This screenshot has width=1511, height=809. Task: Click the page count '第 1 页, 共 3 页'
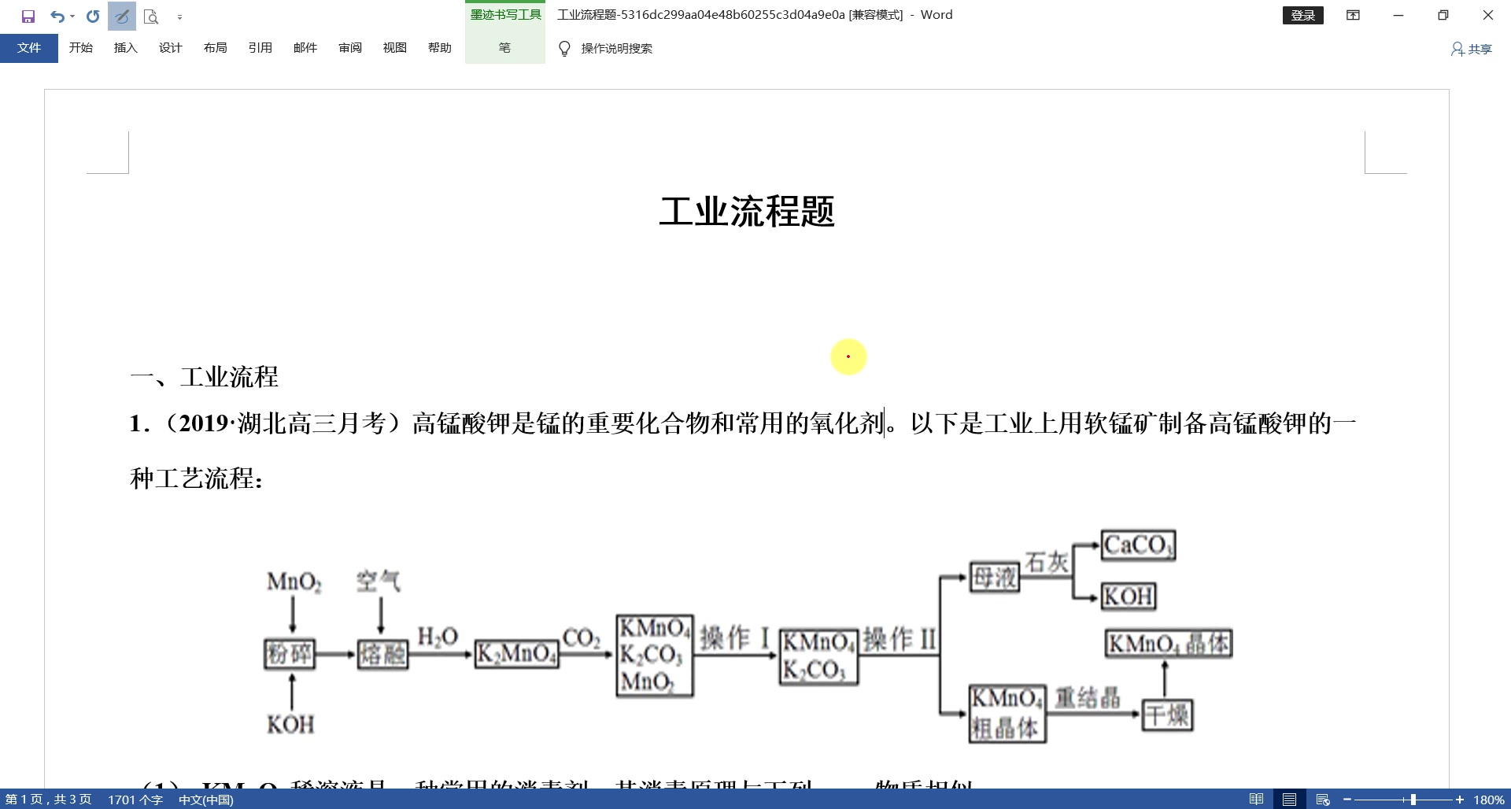(x=48, y=800)
